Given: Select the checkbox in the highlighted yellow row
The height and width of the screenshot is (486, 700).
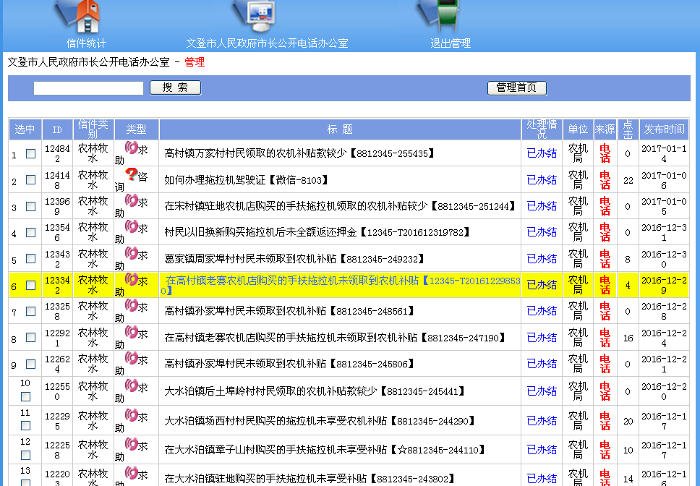Looking at the screenshot, I should pos(30,285).
